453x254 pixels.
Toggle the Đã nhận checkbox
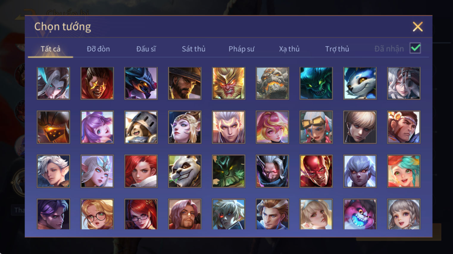pos(415,48)
